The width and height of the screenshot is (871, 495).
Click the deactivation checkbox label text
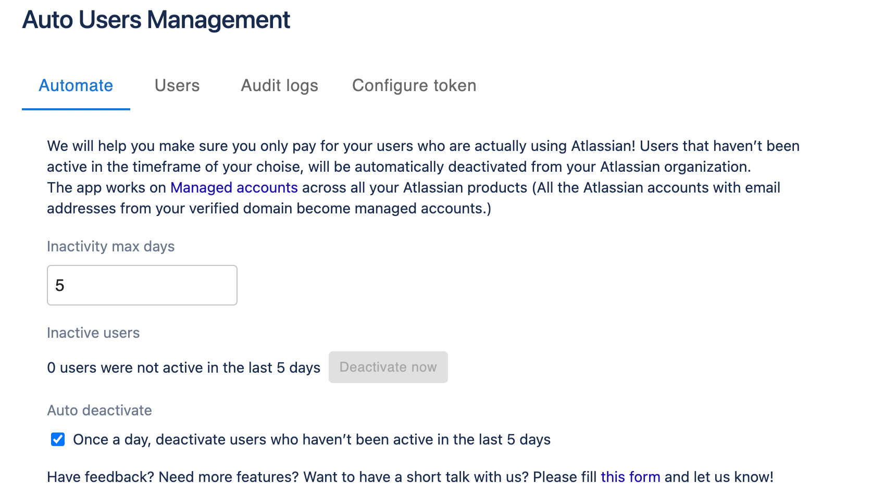click(x=312, y=439)
